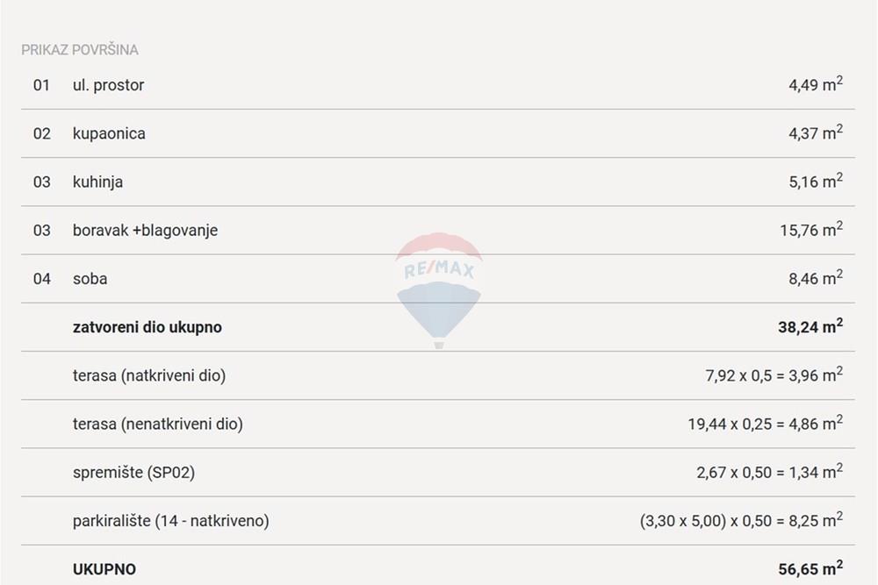878x585 pixels.
Task: Select the PRIKAZ POVRŠINA heading
Action: (80, 50)
